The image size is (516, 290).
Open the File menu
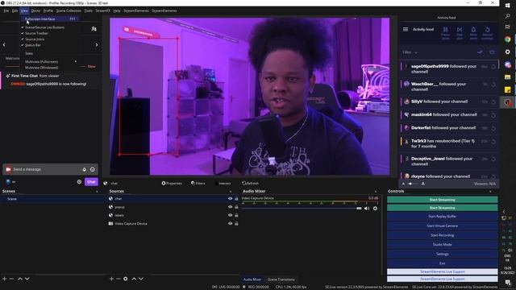6,10
